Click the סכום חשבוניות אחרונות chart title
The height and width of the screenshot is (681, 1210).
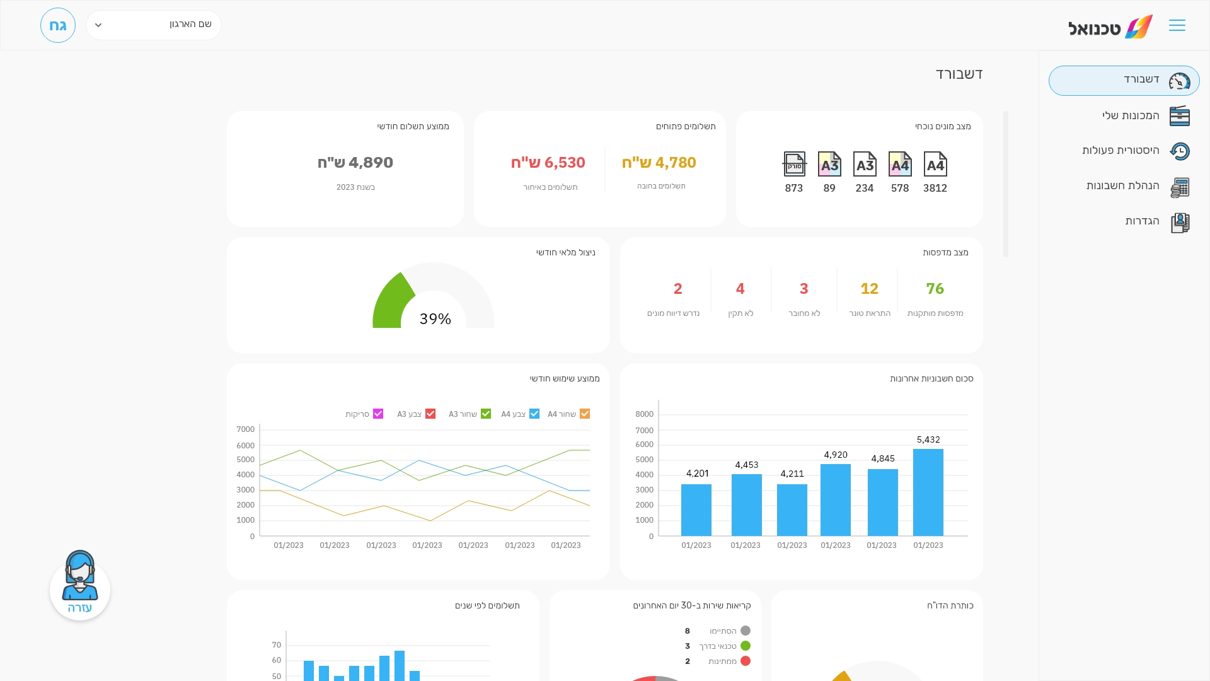[x=931, y=379]
